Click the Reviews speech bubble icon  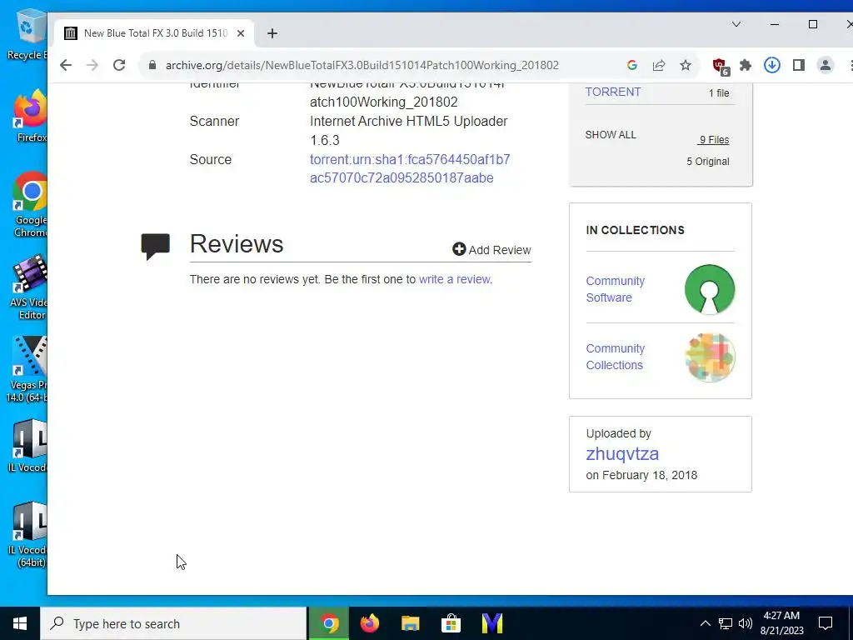coord(156,247)
